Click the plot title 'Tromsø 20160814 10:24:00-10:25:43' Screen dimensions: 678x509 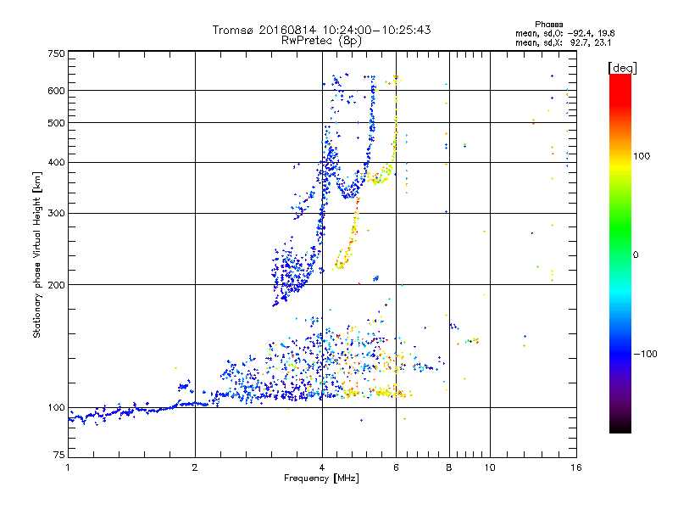tap(321, 30)
